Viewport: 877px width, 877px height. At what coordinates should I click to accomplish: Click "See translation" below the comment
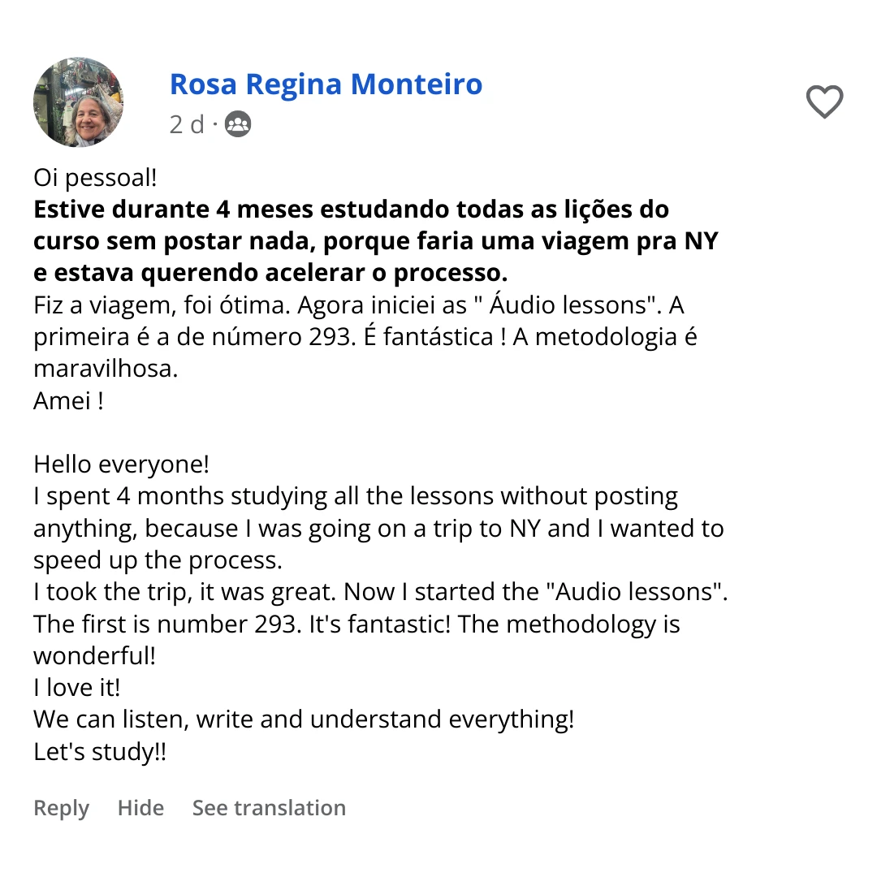(x=269, y=807)
